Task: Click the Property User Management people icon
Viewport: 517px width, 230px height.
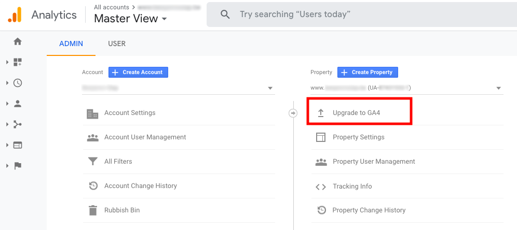Action: 321,162
